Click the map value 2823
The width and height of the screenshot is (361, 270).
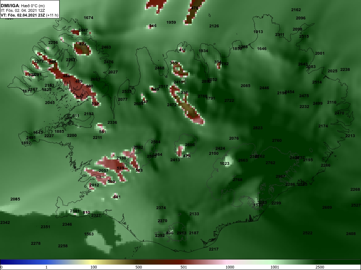[x=258, y=128]
